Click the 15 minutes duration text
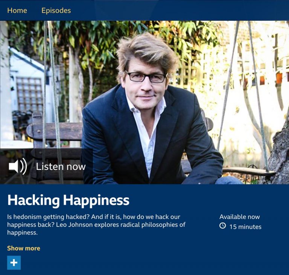The width and height of the screenshot is (289, 275). tap(245, 227)
